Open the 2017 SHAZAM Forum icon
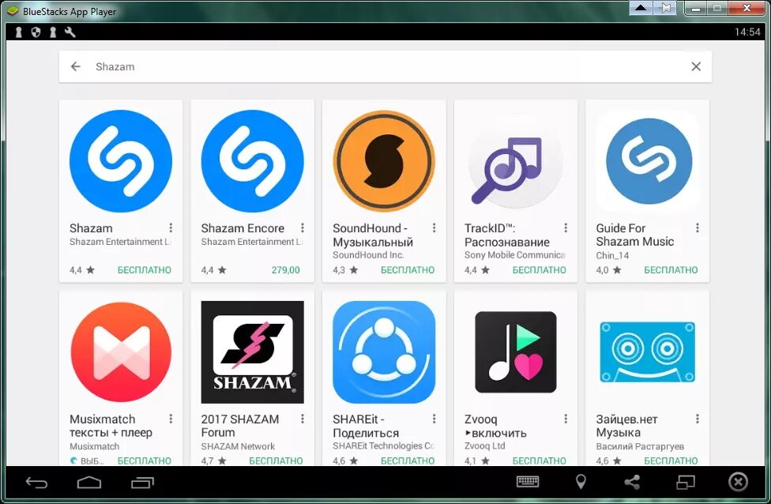This screenshot has height=504, width=771. click(252, 352)
